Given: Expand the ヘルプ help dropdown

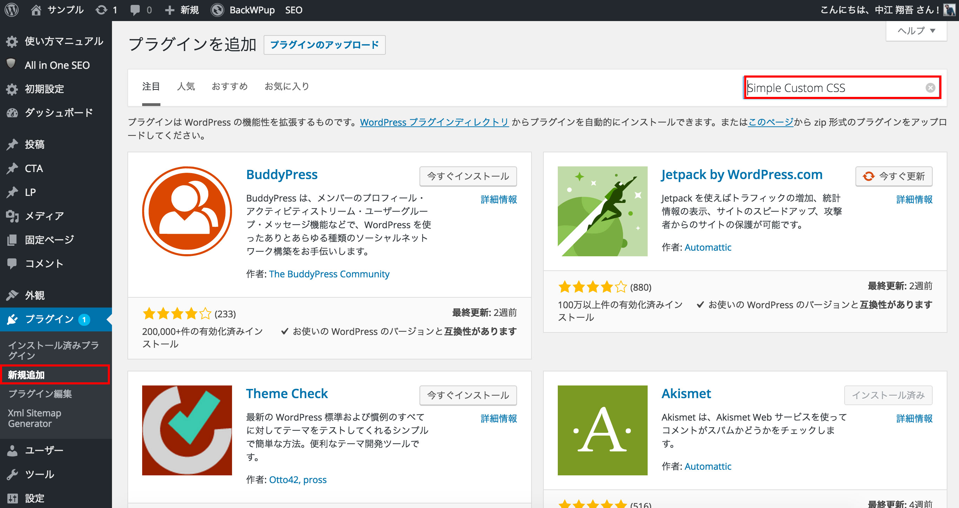Looking at the screenshot, I should 916,31.
